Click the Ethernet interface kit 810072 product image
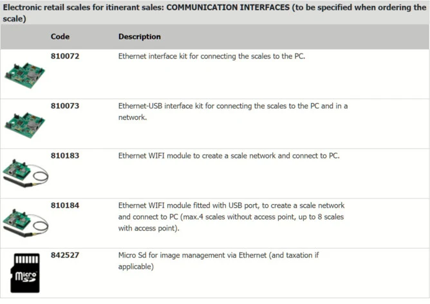The height and width of the screenshot is (304, 430). (24, 75)
